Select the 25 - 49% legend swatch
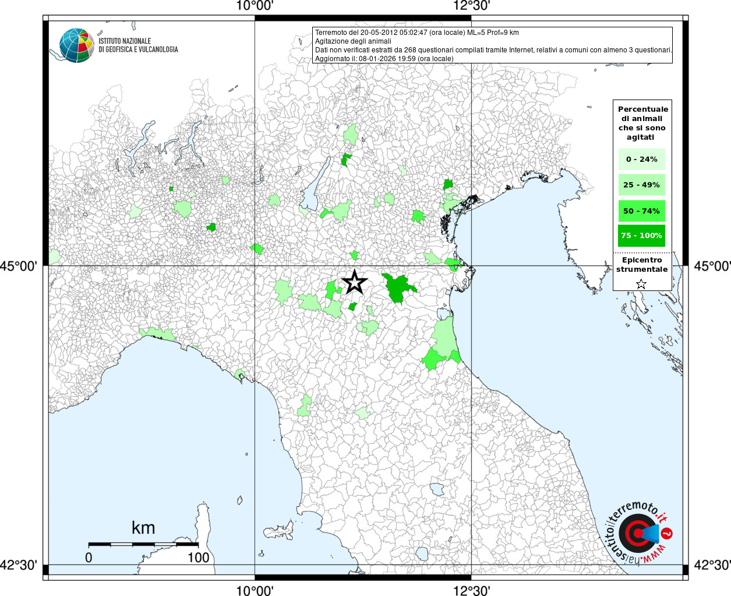This screenshot has height=596, width=731. (641, 185)
